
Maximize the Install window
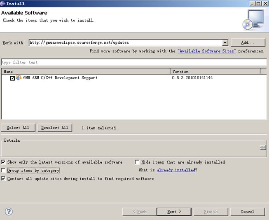258,3
